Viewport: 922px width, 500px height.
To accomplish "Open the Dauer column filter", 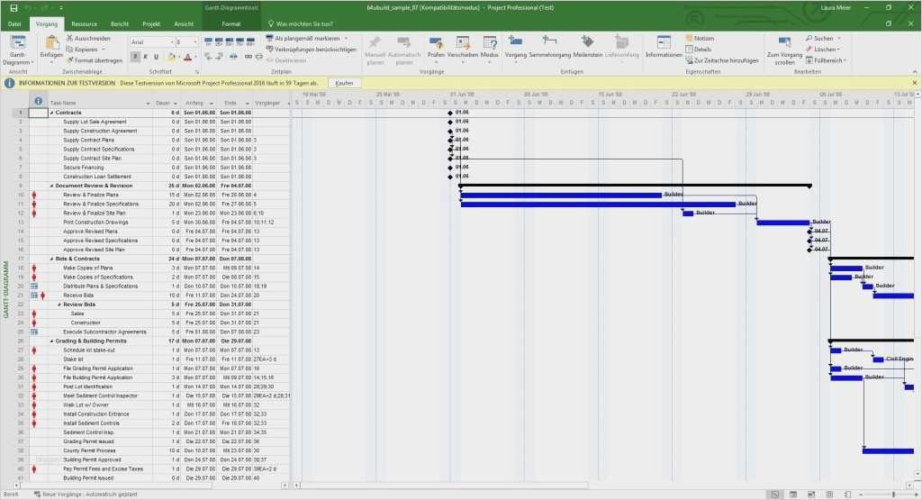I will tap(176, 104).
